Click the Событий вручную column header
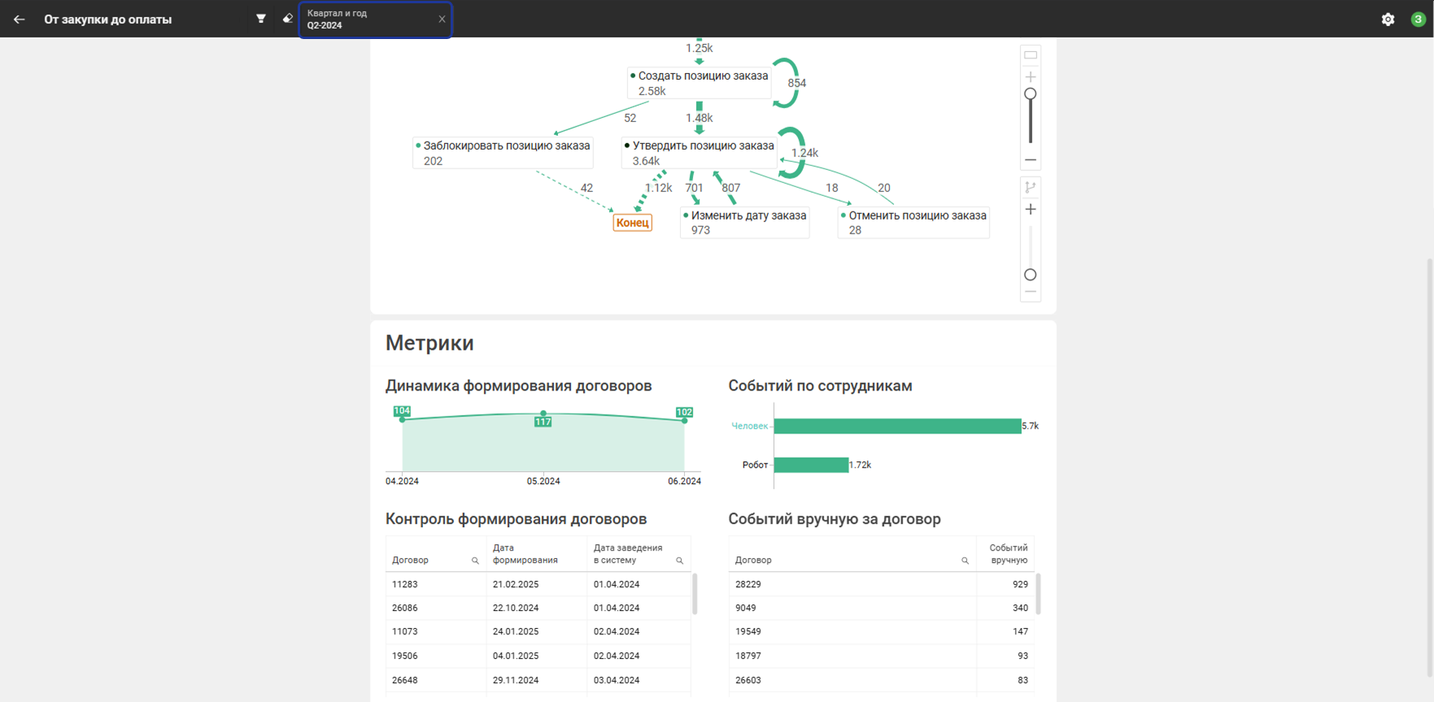1434x702 pixels. tap(1008, 554)
